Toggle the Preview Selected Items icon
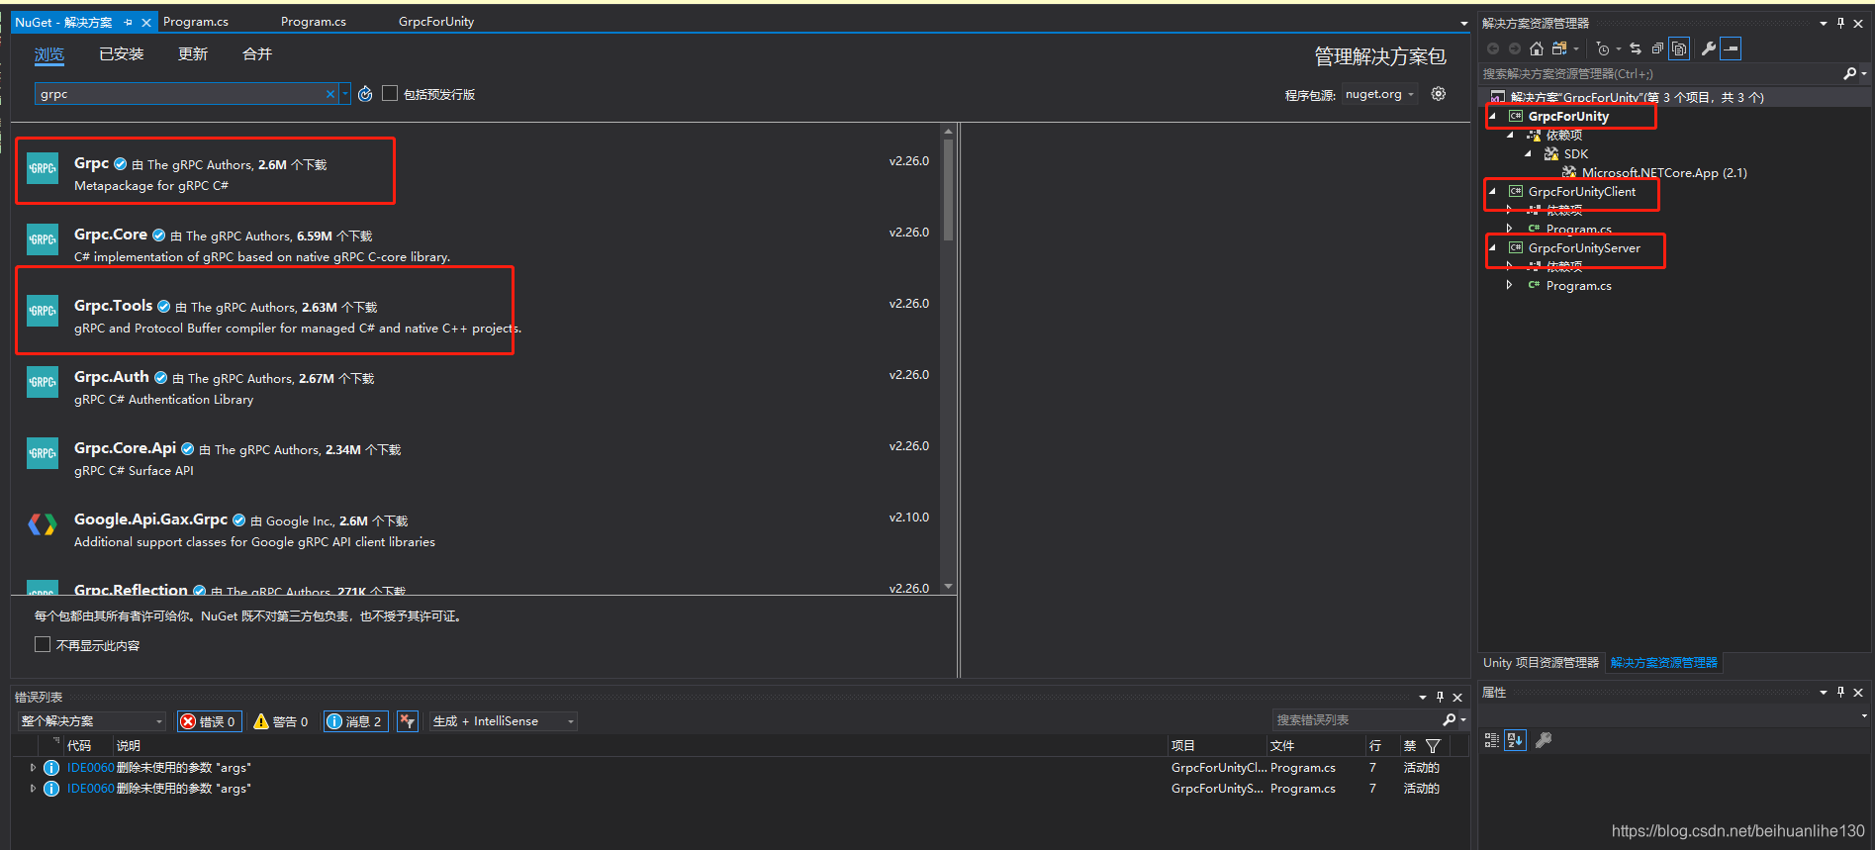This screenshot has width=1875, height=850. [x=1731, y=48]
